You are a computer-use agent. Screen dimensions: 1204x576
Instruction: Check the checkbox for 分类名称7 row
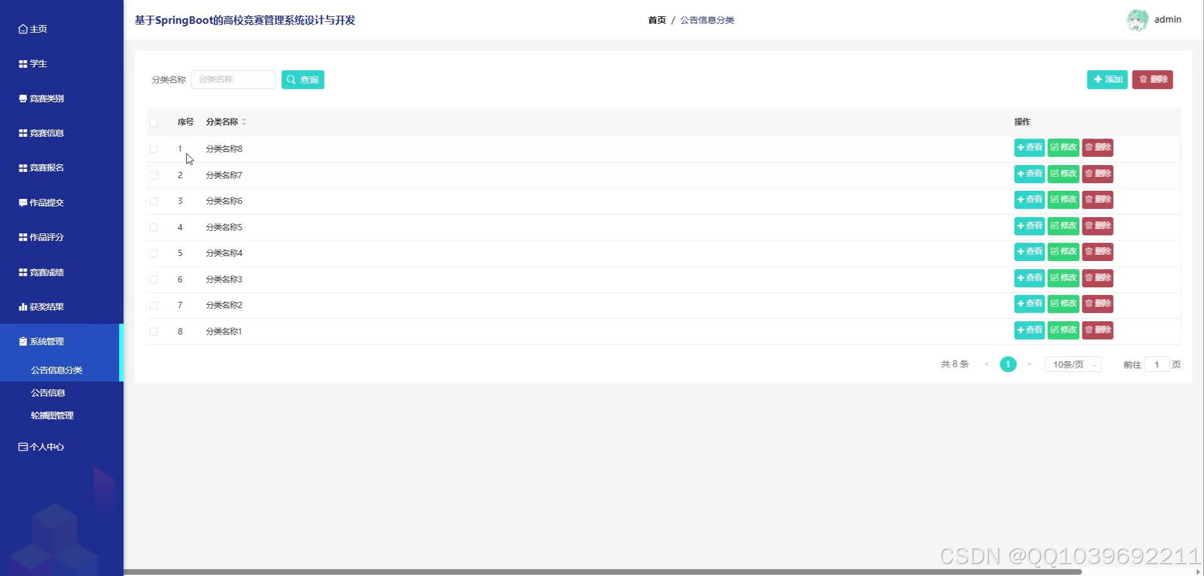pyautogui.click(x=154, y=175)
